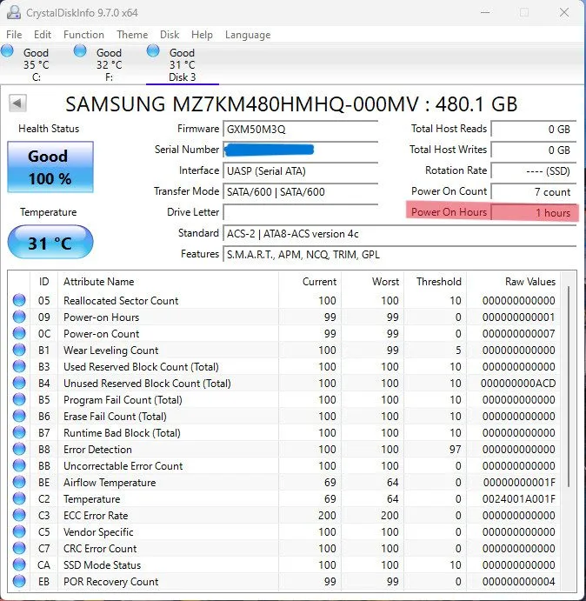The image size is (586, 601).
Task: Click the blue status orb for Disk 3
Action: click(x=153, y=51)
